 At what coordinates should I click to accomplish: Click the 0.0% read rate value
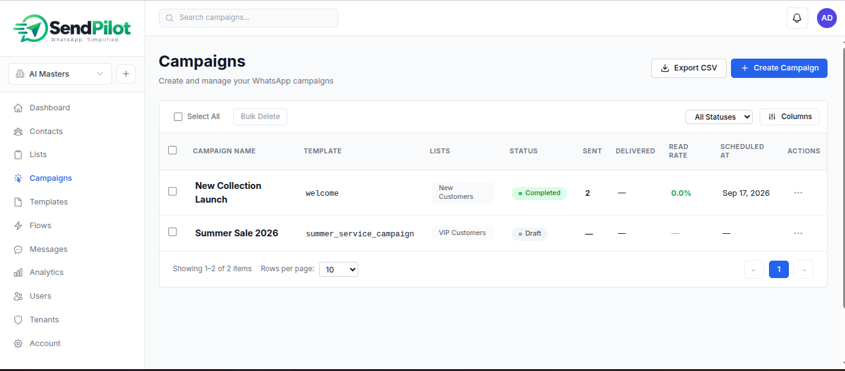[681, 193]
